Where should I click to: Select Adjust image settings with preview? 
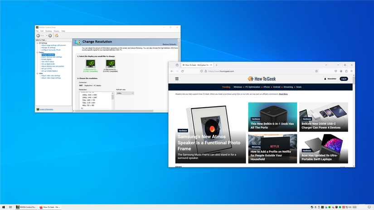click(x=53, y=45)
